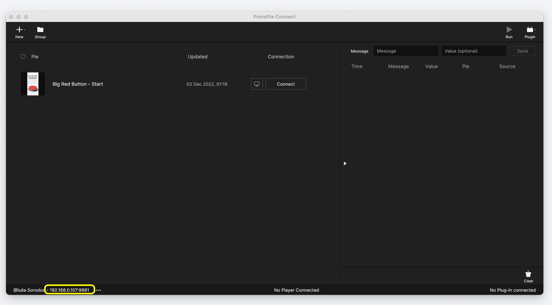Collapse the message panel with the triangle
Image resolution: width=552 pixels, height=305 pixels.
(345, 163)
